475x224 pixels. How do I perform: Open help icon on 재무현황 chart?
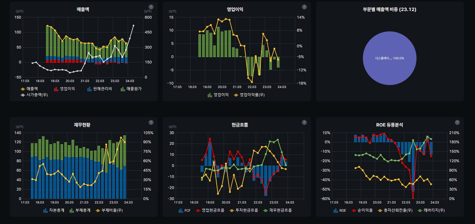151,122
